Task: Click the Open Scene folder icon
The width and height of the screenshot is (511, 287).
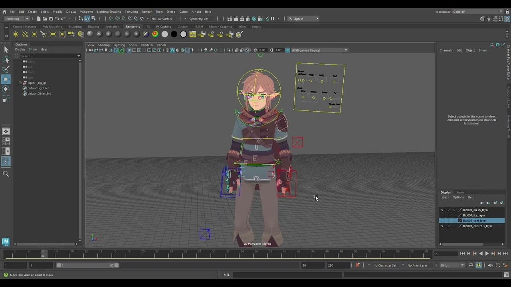Action: pyautogui.click(x=45, y=19)
